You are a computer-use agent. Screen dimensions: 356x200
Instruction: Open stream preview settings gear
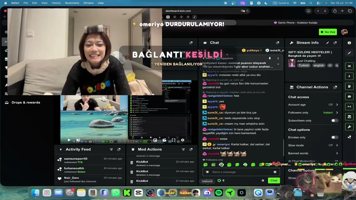coord(182,140)
